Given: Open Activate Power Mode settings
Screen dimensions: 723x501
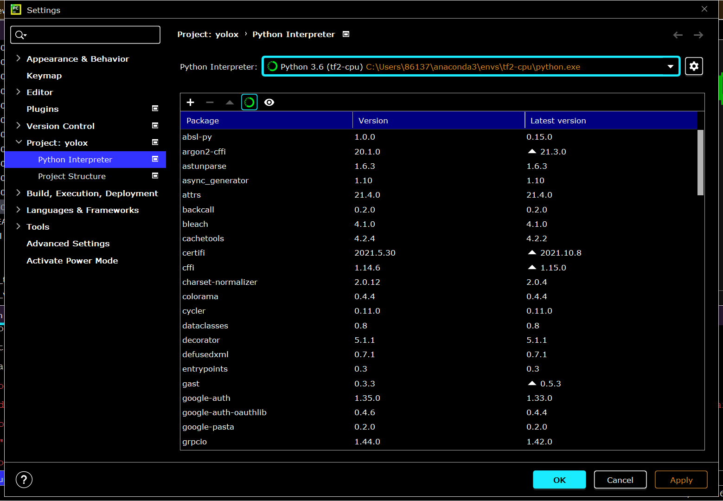Looking at the screenshot, I should 72,261.
